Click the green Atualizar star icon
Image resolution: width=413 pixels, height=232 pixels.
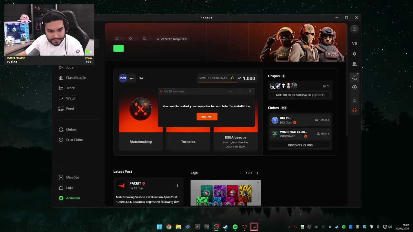[61, 198]
